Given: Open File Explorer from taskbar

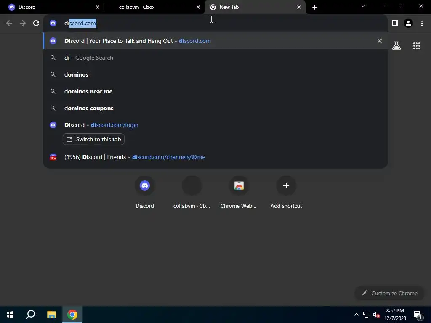Looking at the screenshot, I should pos(51,315).
